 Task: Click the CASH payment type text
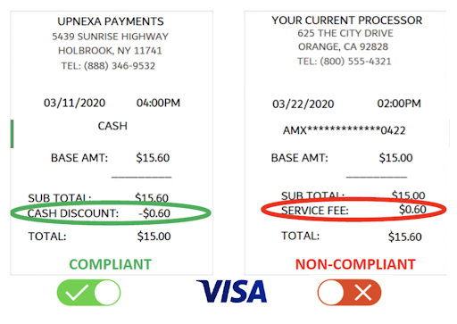click(112, 126)
